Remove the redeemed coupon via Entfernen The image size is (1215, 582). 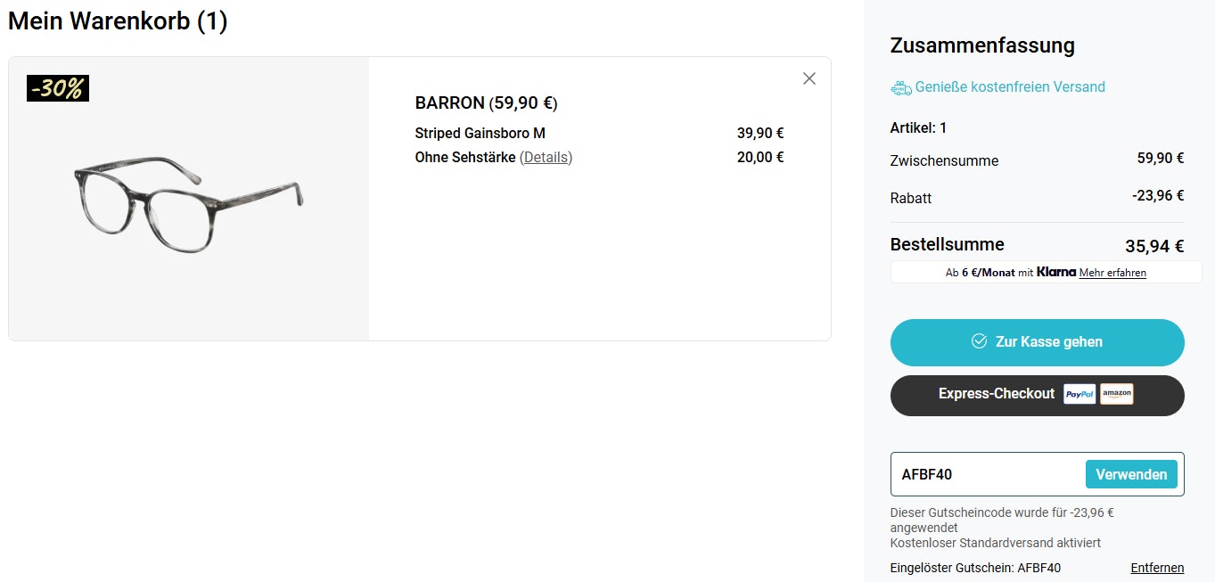(x=1157, y=568)
